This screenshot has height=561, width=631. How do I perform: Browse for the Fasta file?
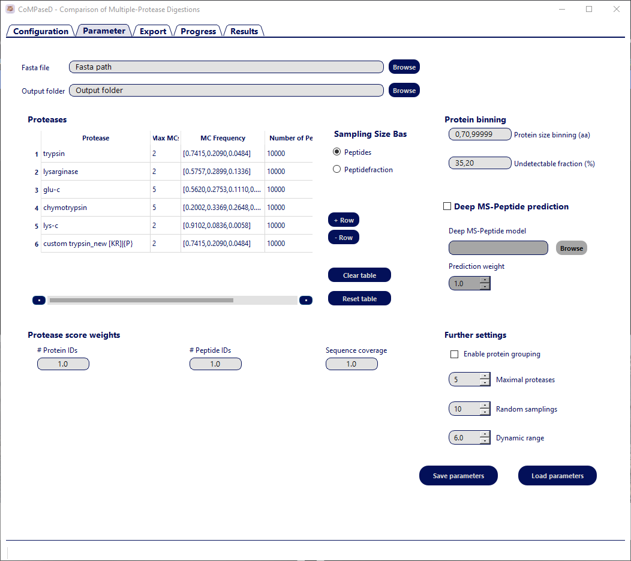(404, 67)
